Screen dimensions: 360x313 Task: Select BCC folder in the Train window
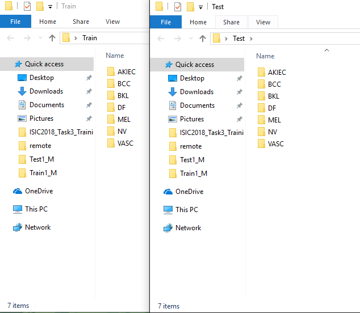(119, 84)
